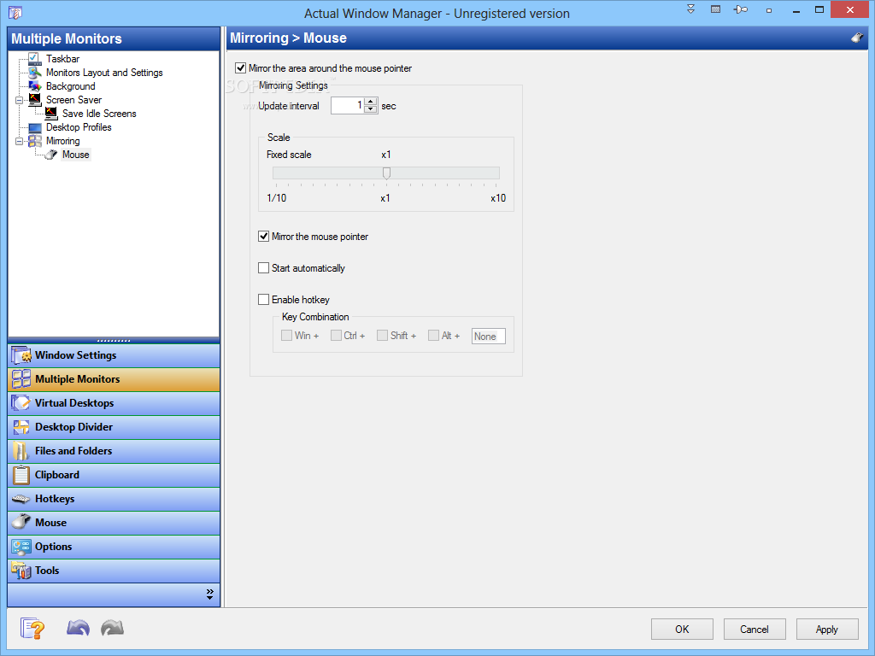Click the Update interval input field

[x=347, y=105]
